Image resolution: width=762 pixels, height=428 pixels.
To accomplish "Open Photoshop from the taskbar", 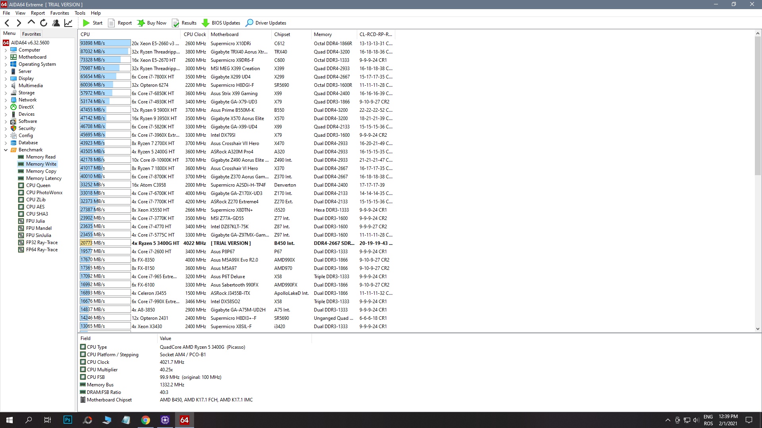I will click(68, 420).
